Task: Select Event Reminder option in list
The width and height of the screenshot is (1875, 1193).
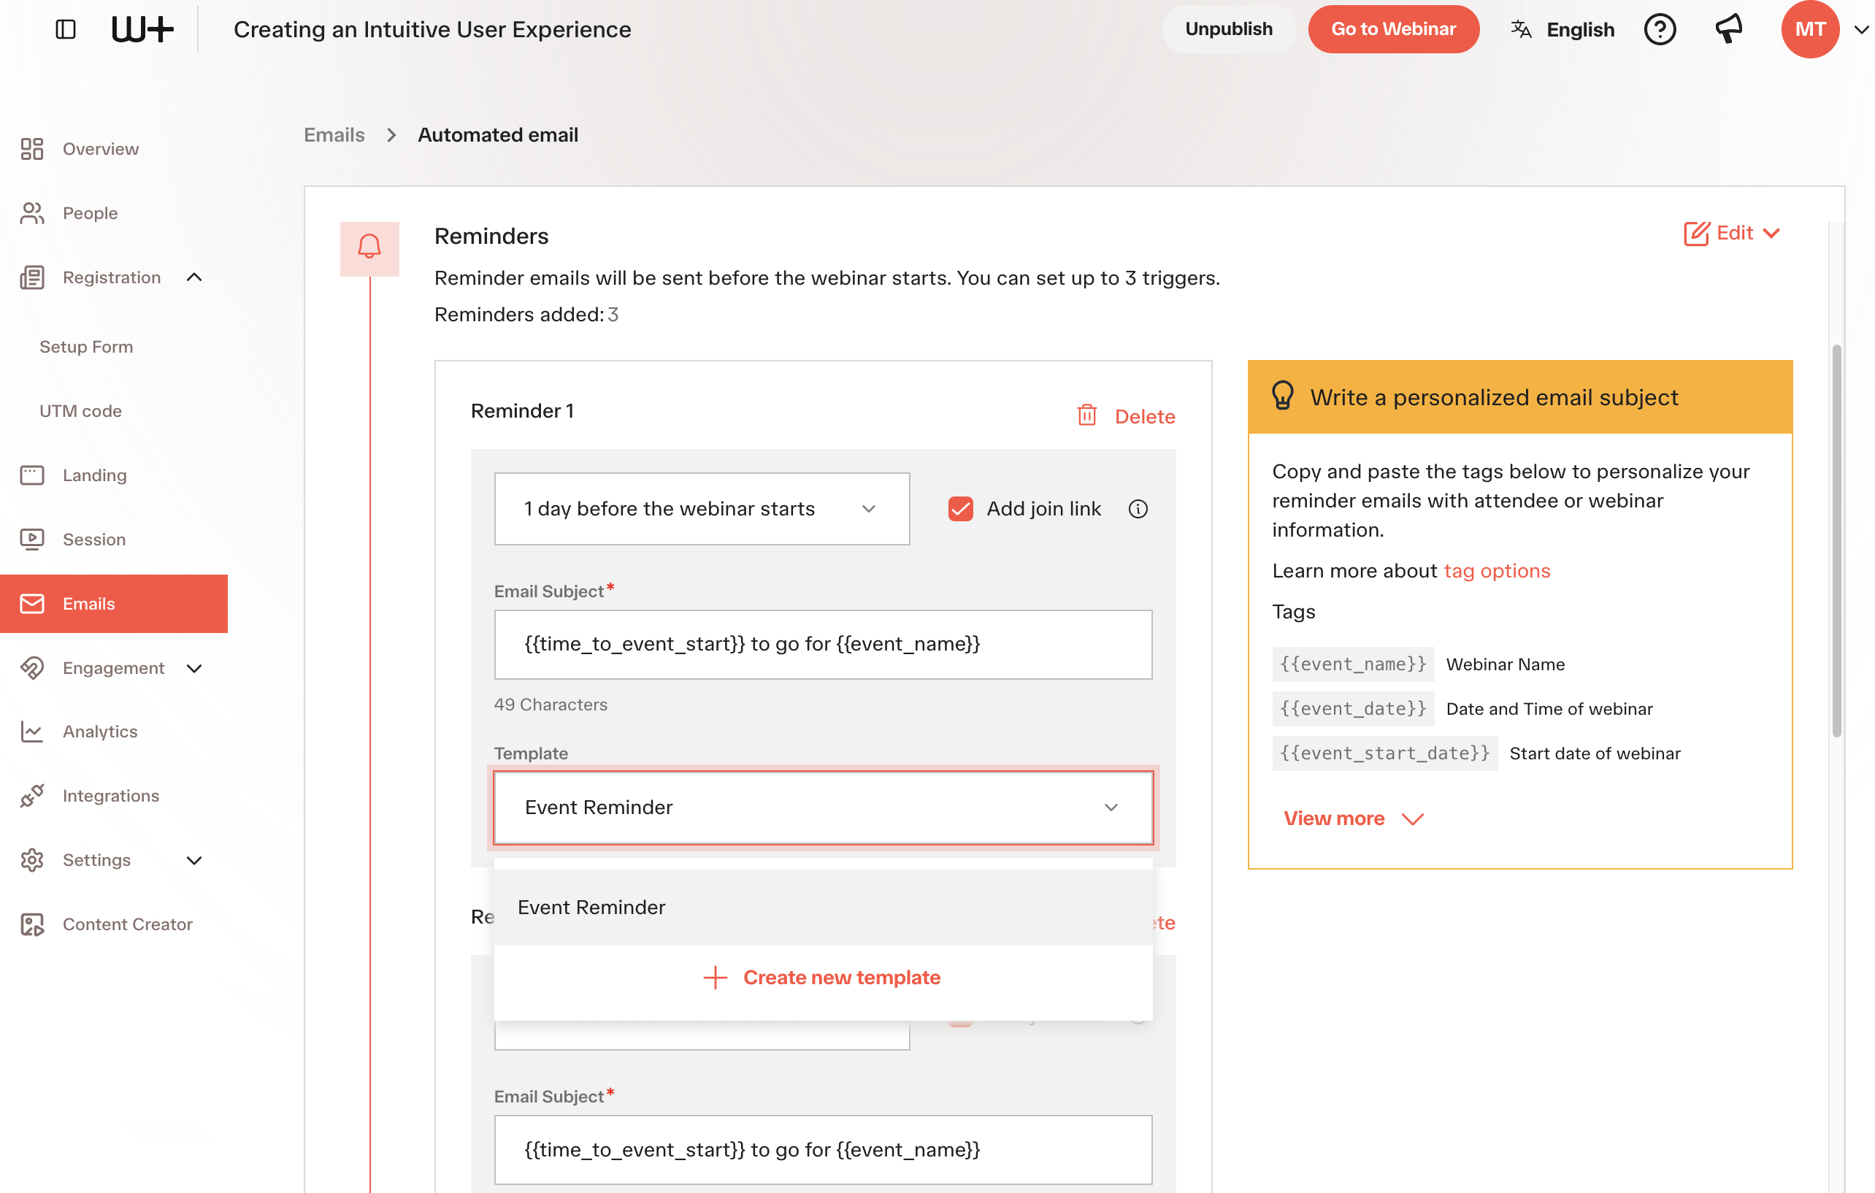Action: tap(823, 908)
